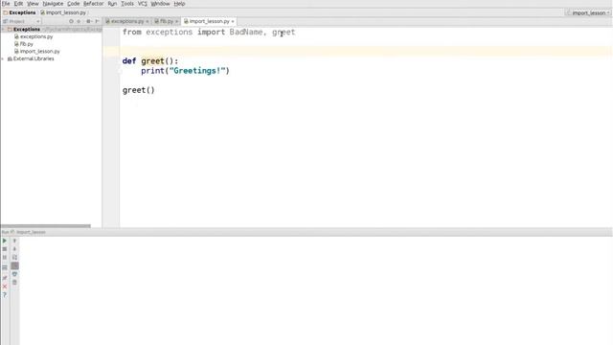
Task: Hide the Project panel with arrow icon
Action: click(97, 21)
